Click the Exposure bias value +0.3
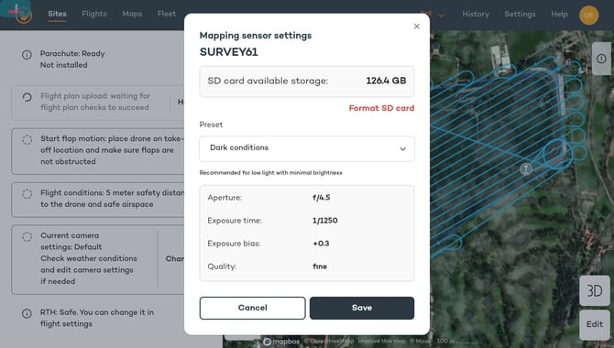 coord(321,244)
